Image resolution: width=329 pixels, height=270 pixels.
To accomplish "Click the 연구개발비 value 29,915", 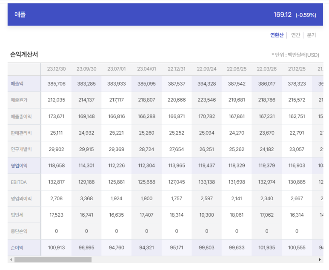I will 86,149.
